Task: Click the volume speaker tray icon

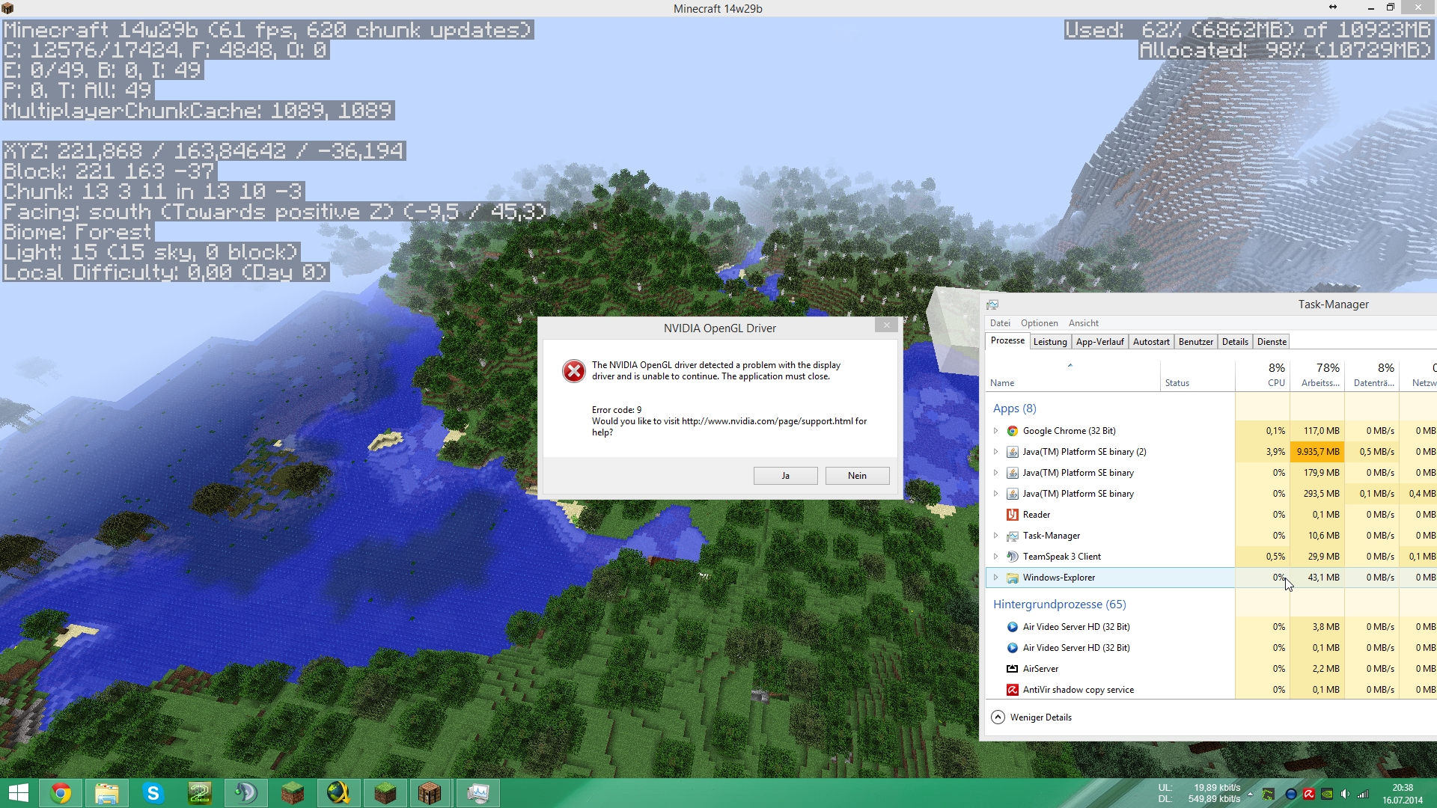Action: pos(1345,794)
